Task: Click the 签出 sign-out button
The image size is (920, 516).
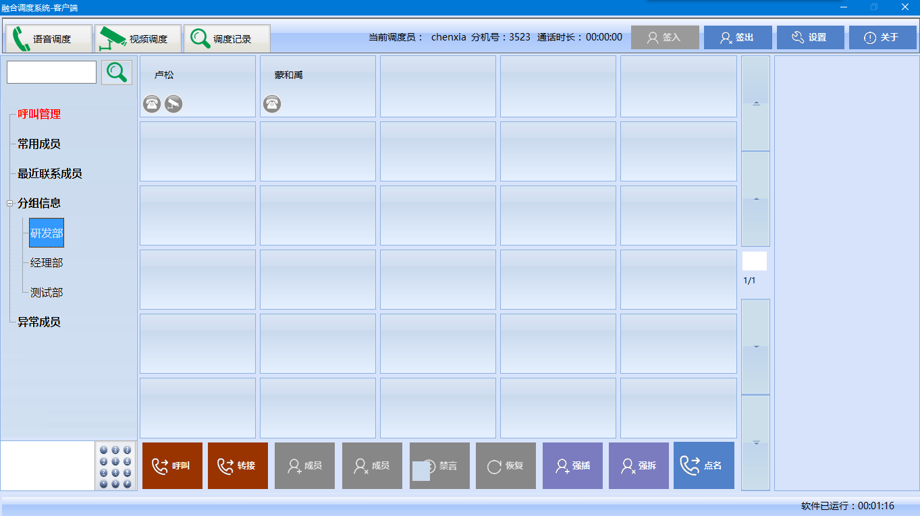Action: pos(737,38)
